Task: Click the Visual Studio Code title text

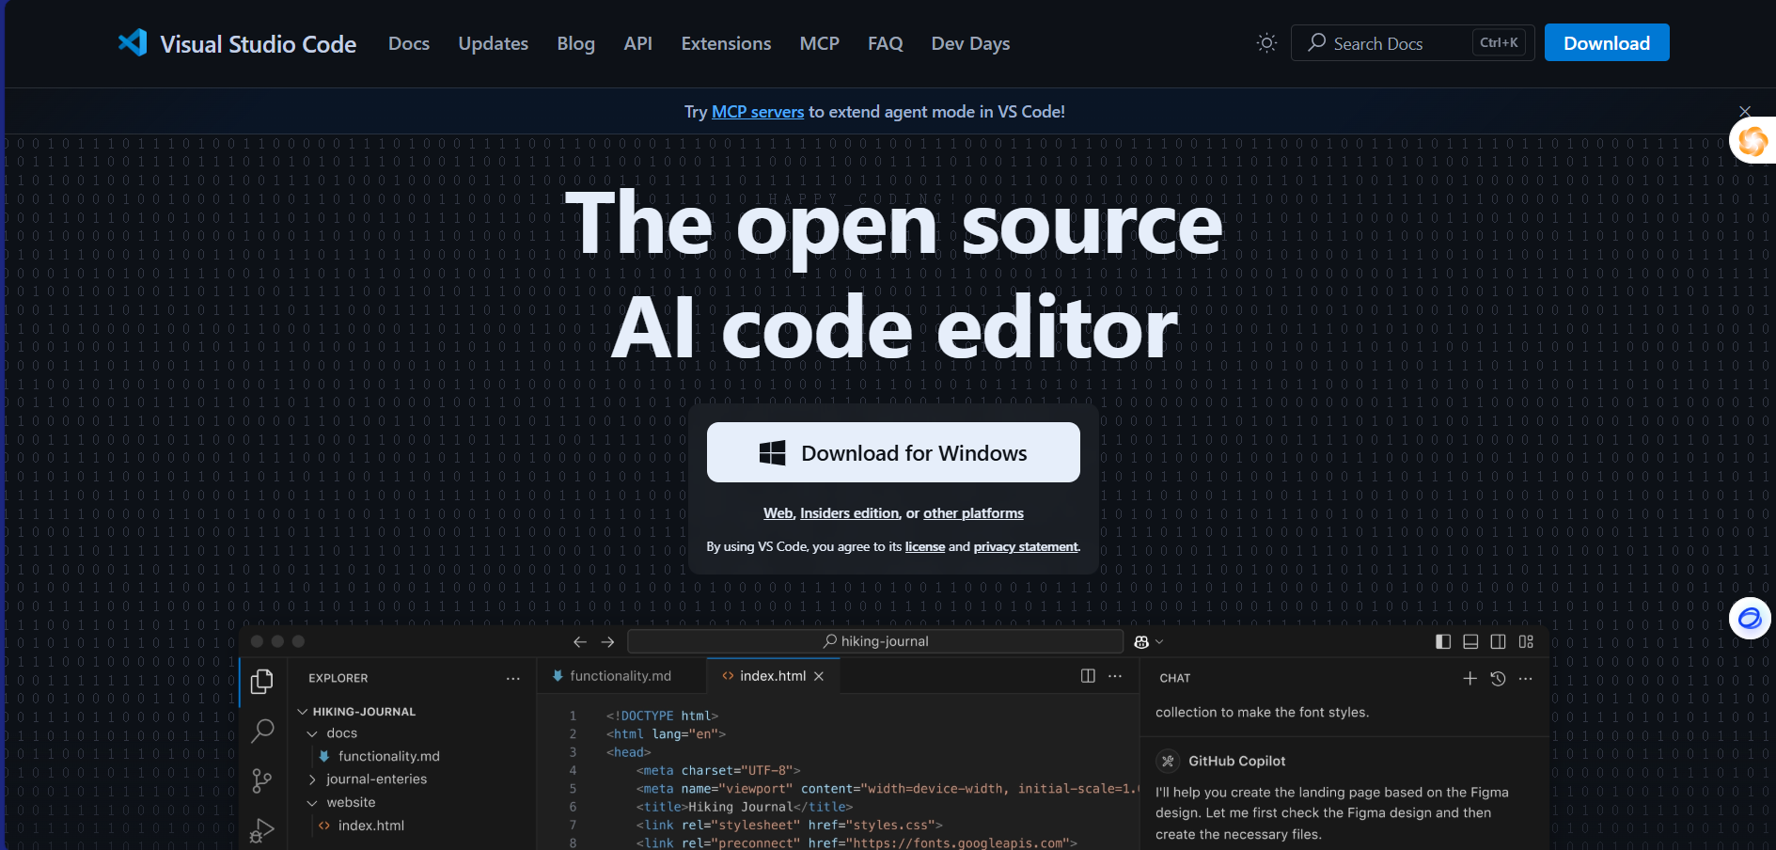Action: coord(259,44)
